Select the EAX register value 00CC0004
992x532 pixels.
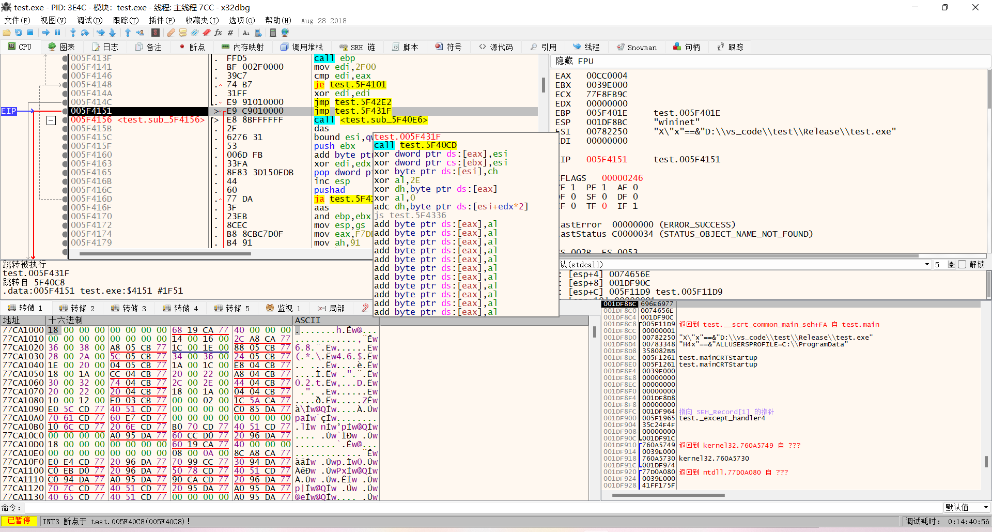pos(607,75)
